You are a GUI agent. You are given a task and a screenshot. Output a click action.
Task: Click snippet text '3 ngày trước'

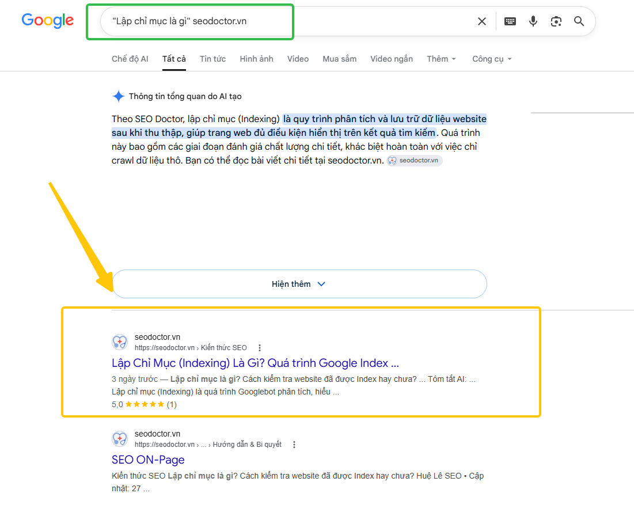(x=135, y=380)
